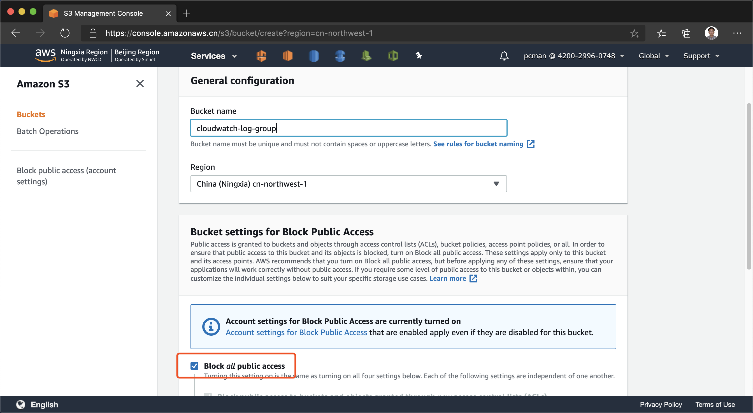Open Account settings for Block Public Access link
Image resolution: width=753 pixels, height=413 pixels.
296,332
